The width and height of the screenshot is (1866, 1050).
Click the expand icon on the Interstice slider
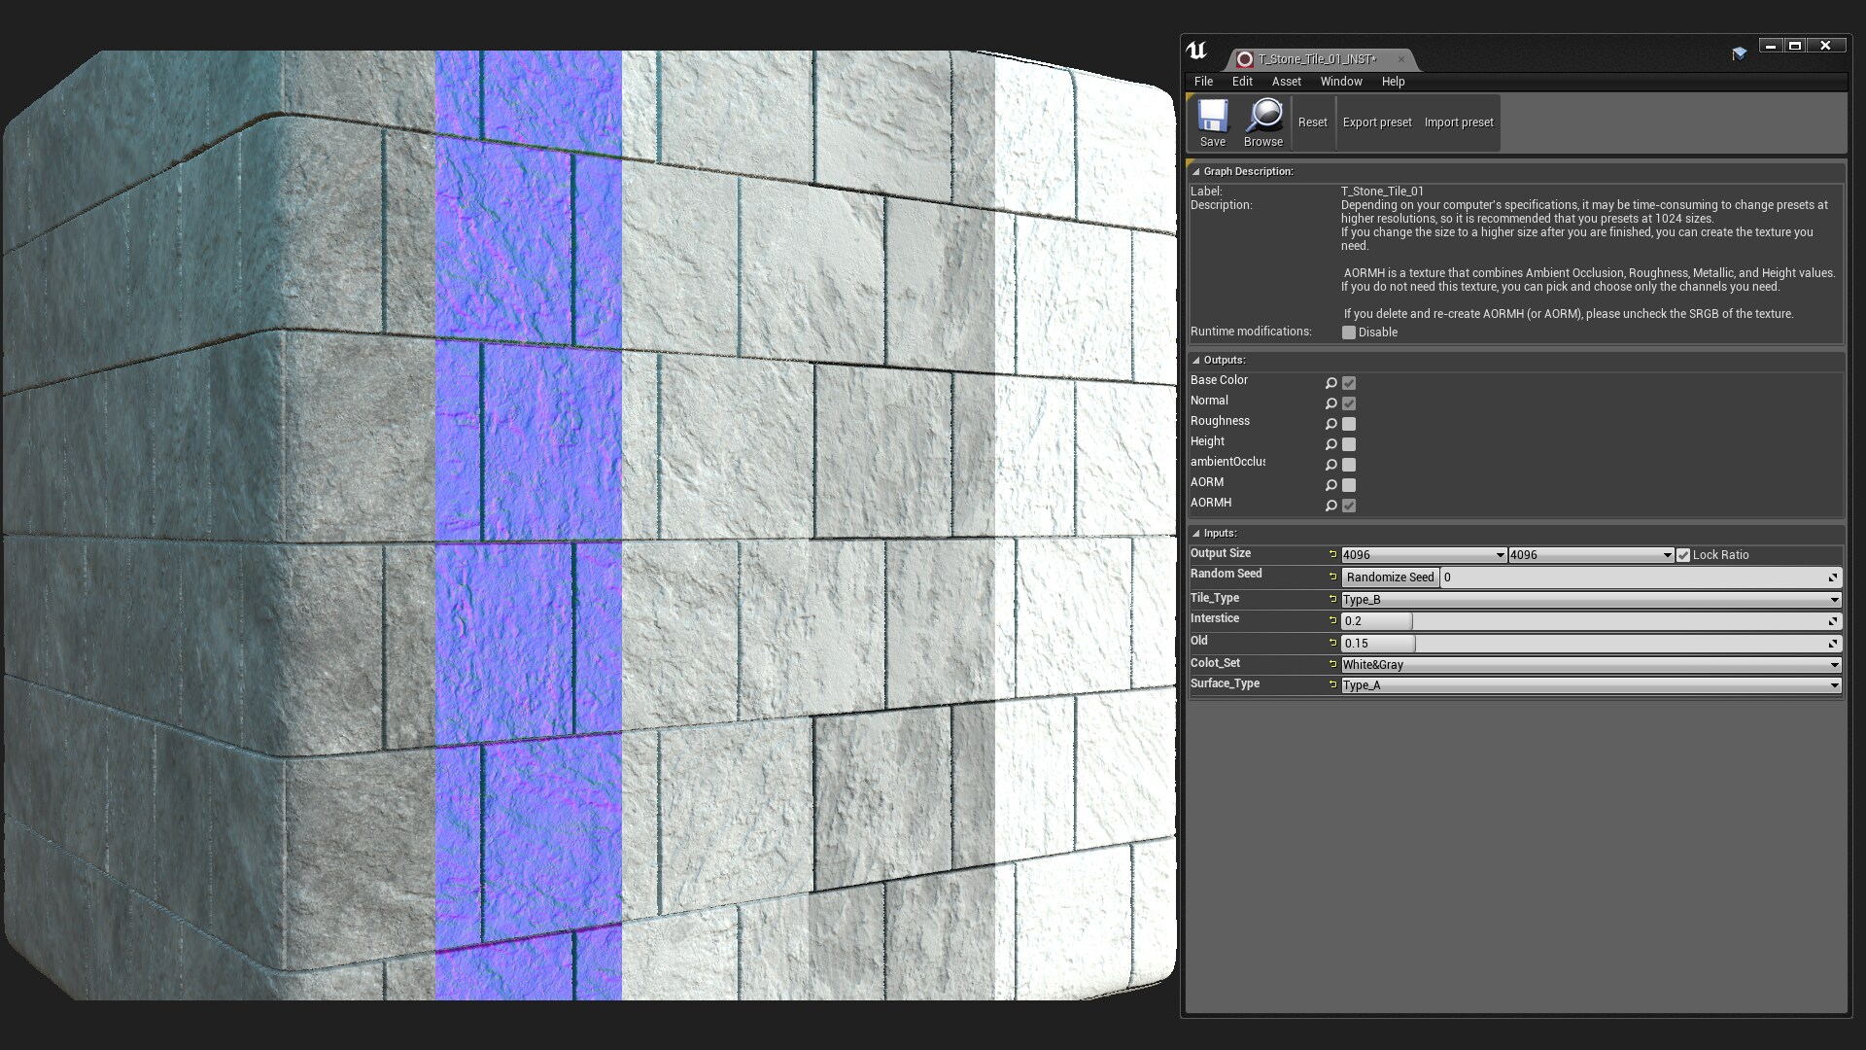point(1833,621)
